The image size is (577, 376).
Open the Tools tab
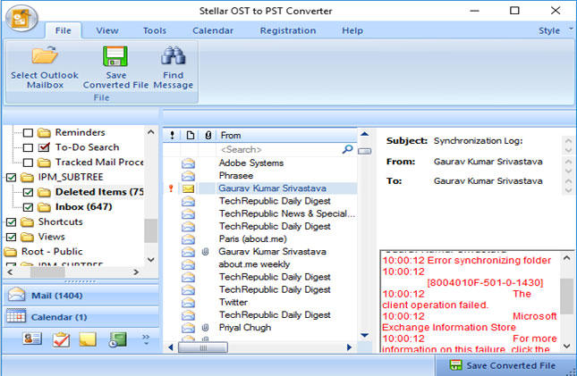[155, 30]
